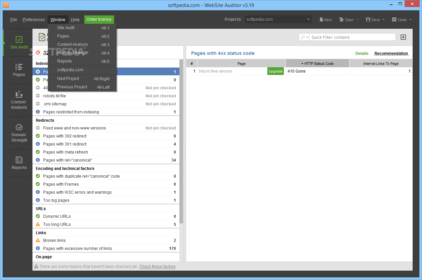
Task: Select the Too big pages factor
Action: [x=106, y=200]
